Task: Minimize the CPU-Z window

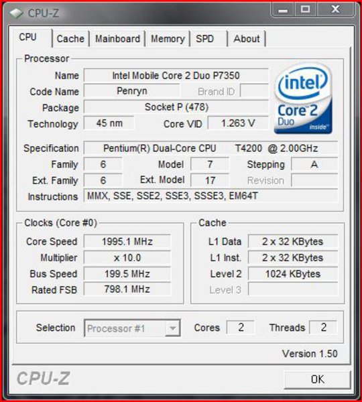Action: pos(284,10)
